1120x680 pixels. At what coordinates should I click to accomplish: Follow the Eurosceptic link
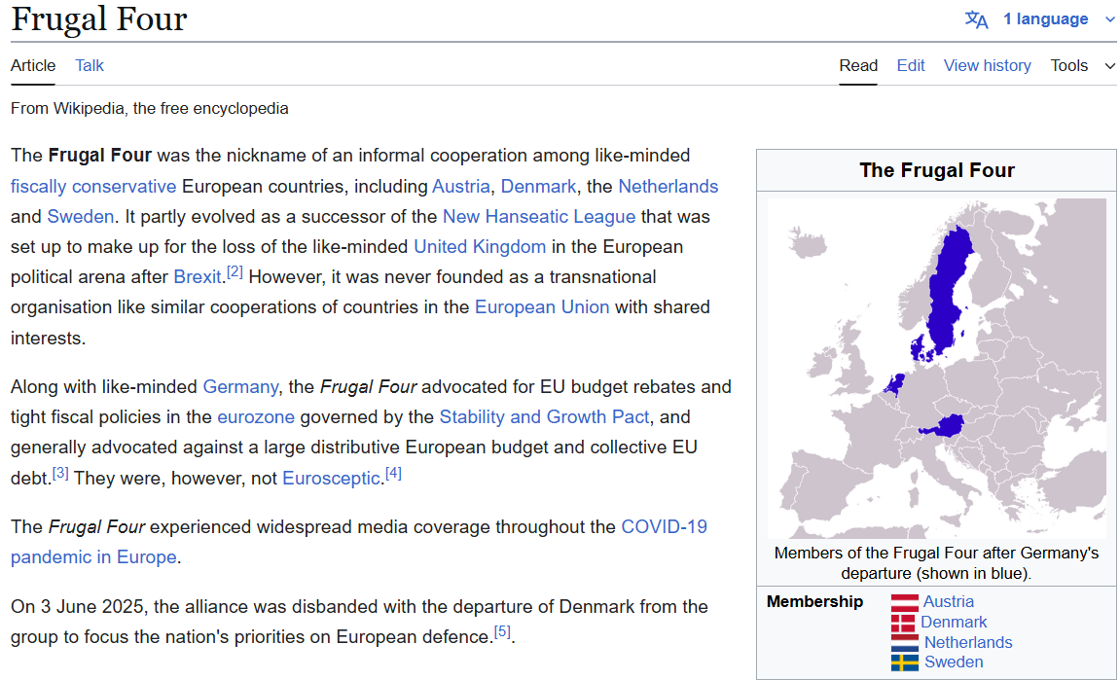pyautogui.click(x=331, y=478)
